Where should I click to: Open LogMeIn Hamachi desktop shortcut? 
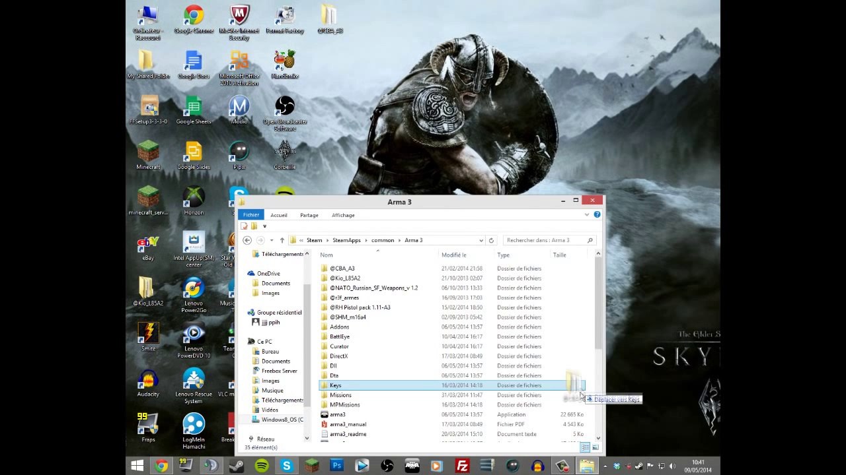coord(194,431)
